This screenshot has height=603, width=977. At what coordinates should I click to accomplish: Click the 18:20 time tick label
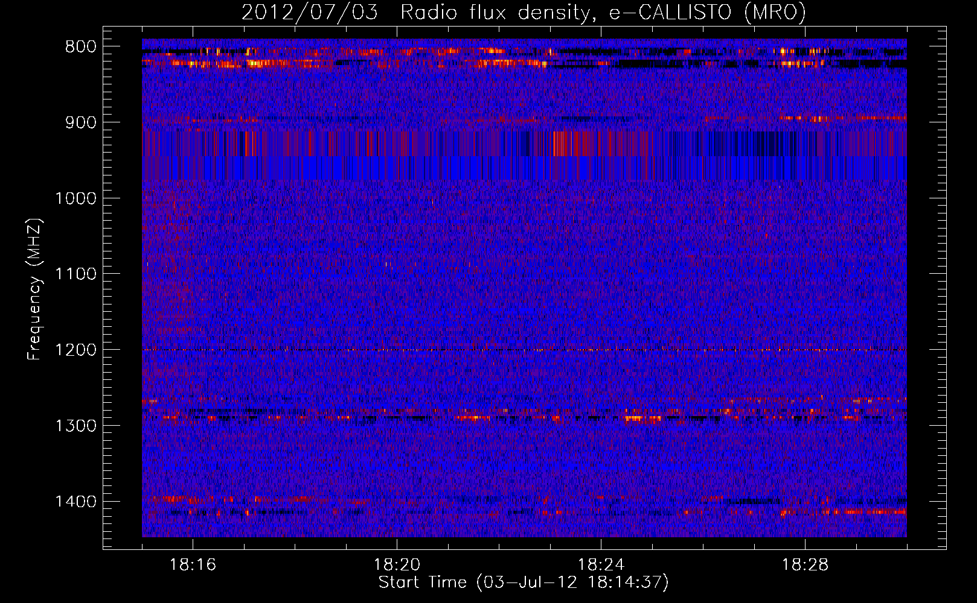[x=397, y=565]
